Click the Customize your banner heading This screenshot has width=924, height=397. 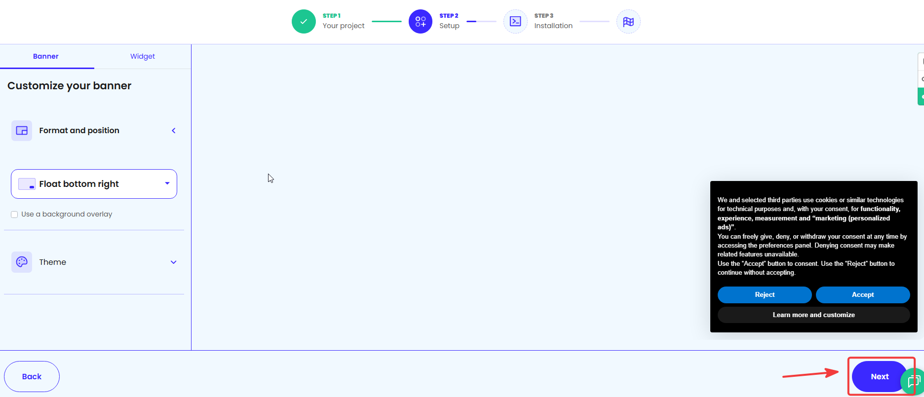70,86
